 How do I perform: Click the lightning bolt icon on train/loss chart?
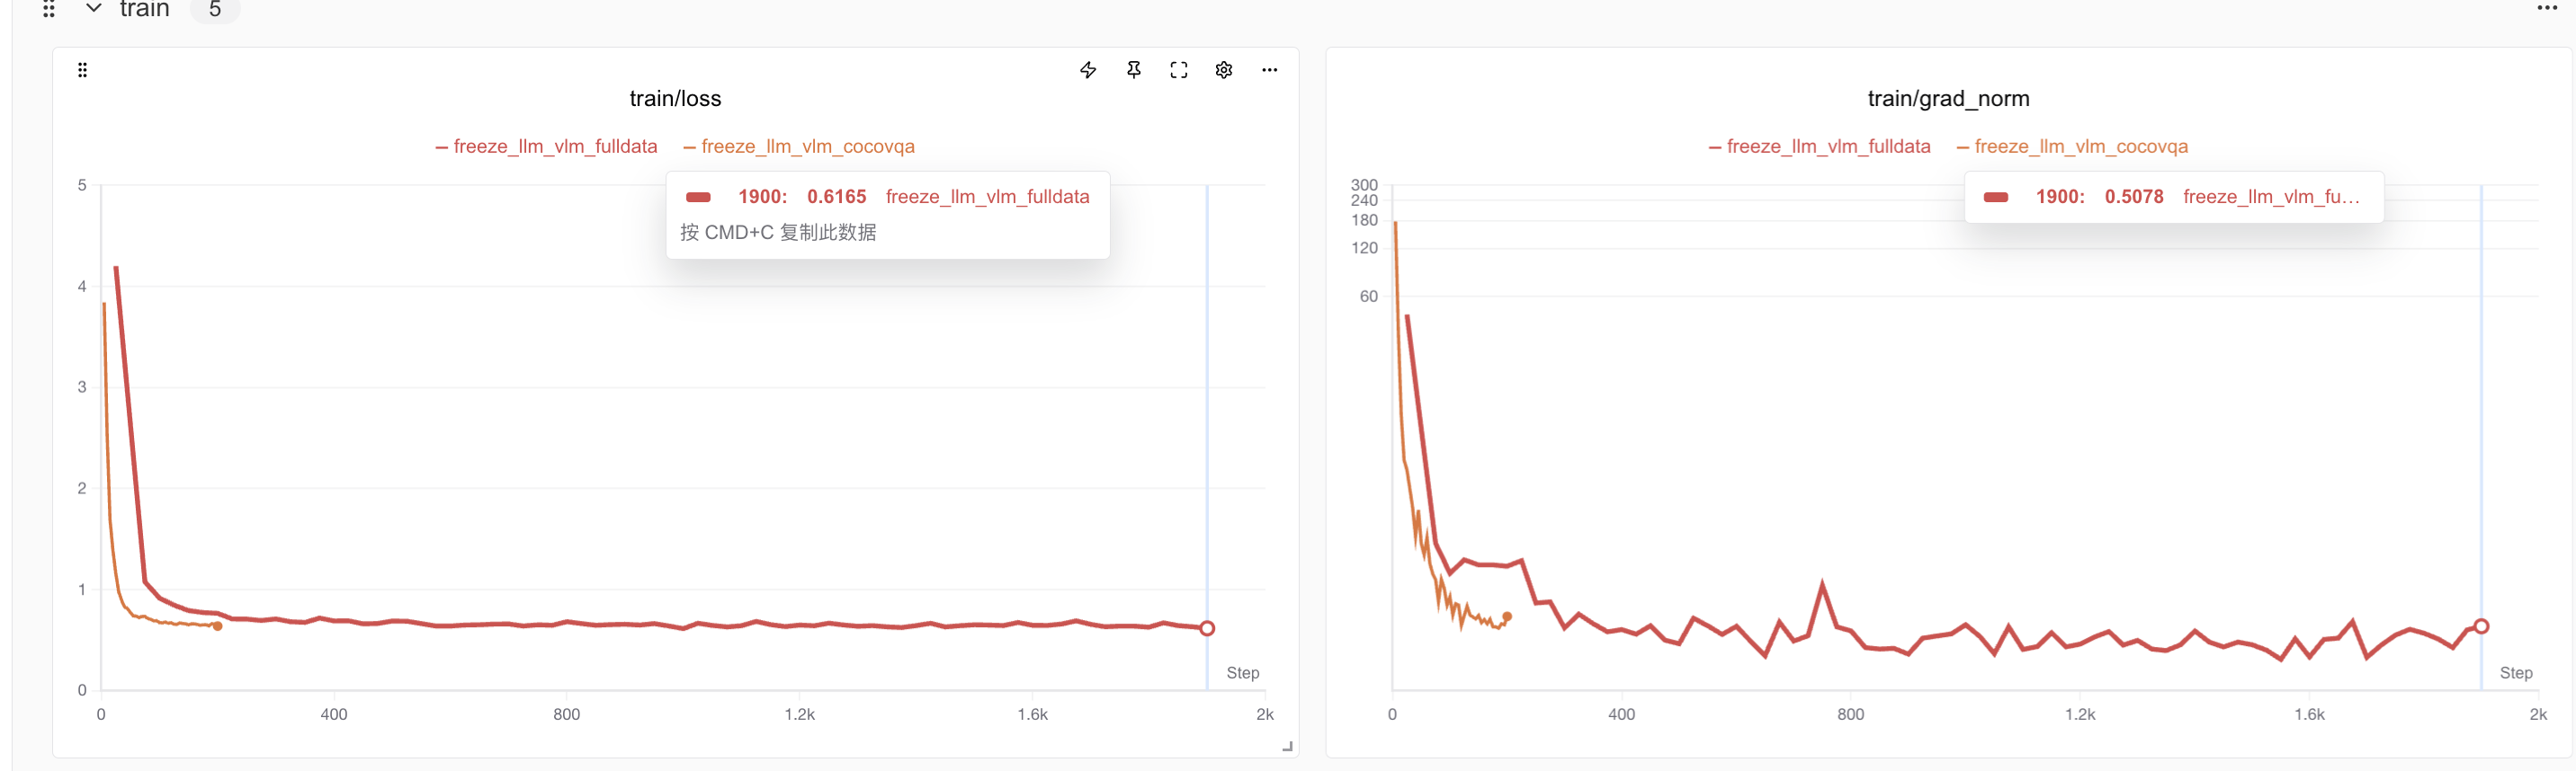click(1088, 70)
